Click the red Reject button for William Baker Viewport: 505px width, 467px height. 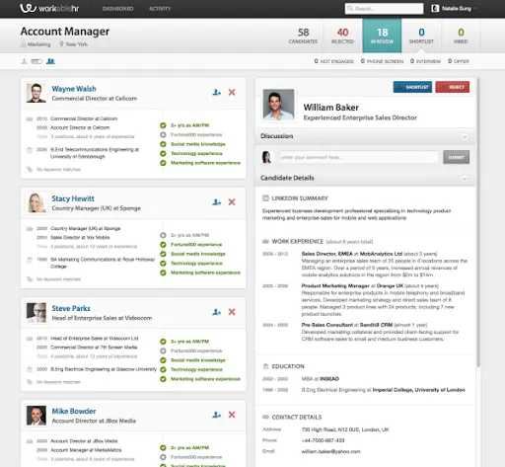point(453,87)
